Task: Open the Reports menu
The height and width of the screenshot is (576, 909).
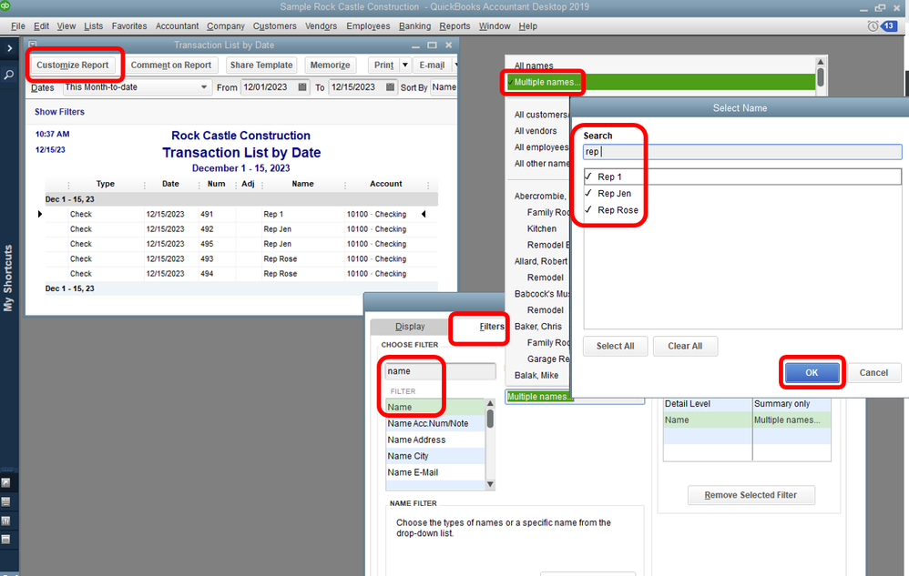Action: (454, 26)
